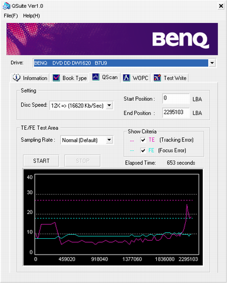Click the magenta TE legend dash

[x=132, y=141]
